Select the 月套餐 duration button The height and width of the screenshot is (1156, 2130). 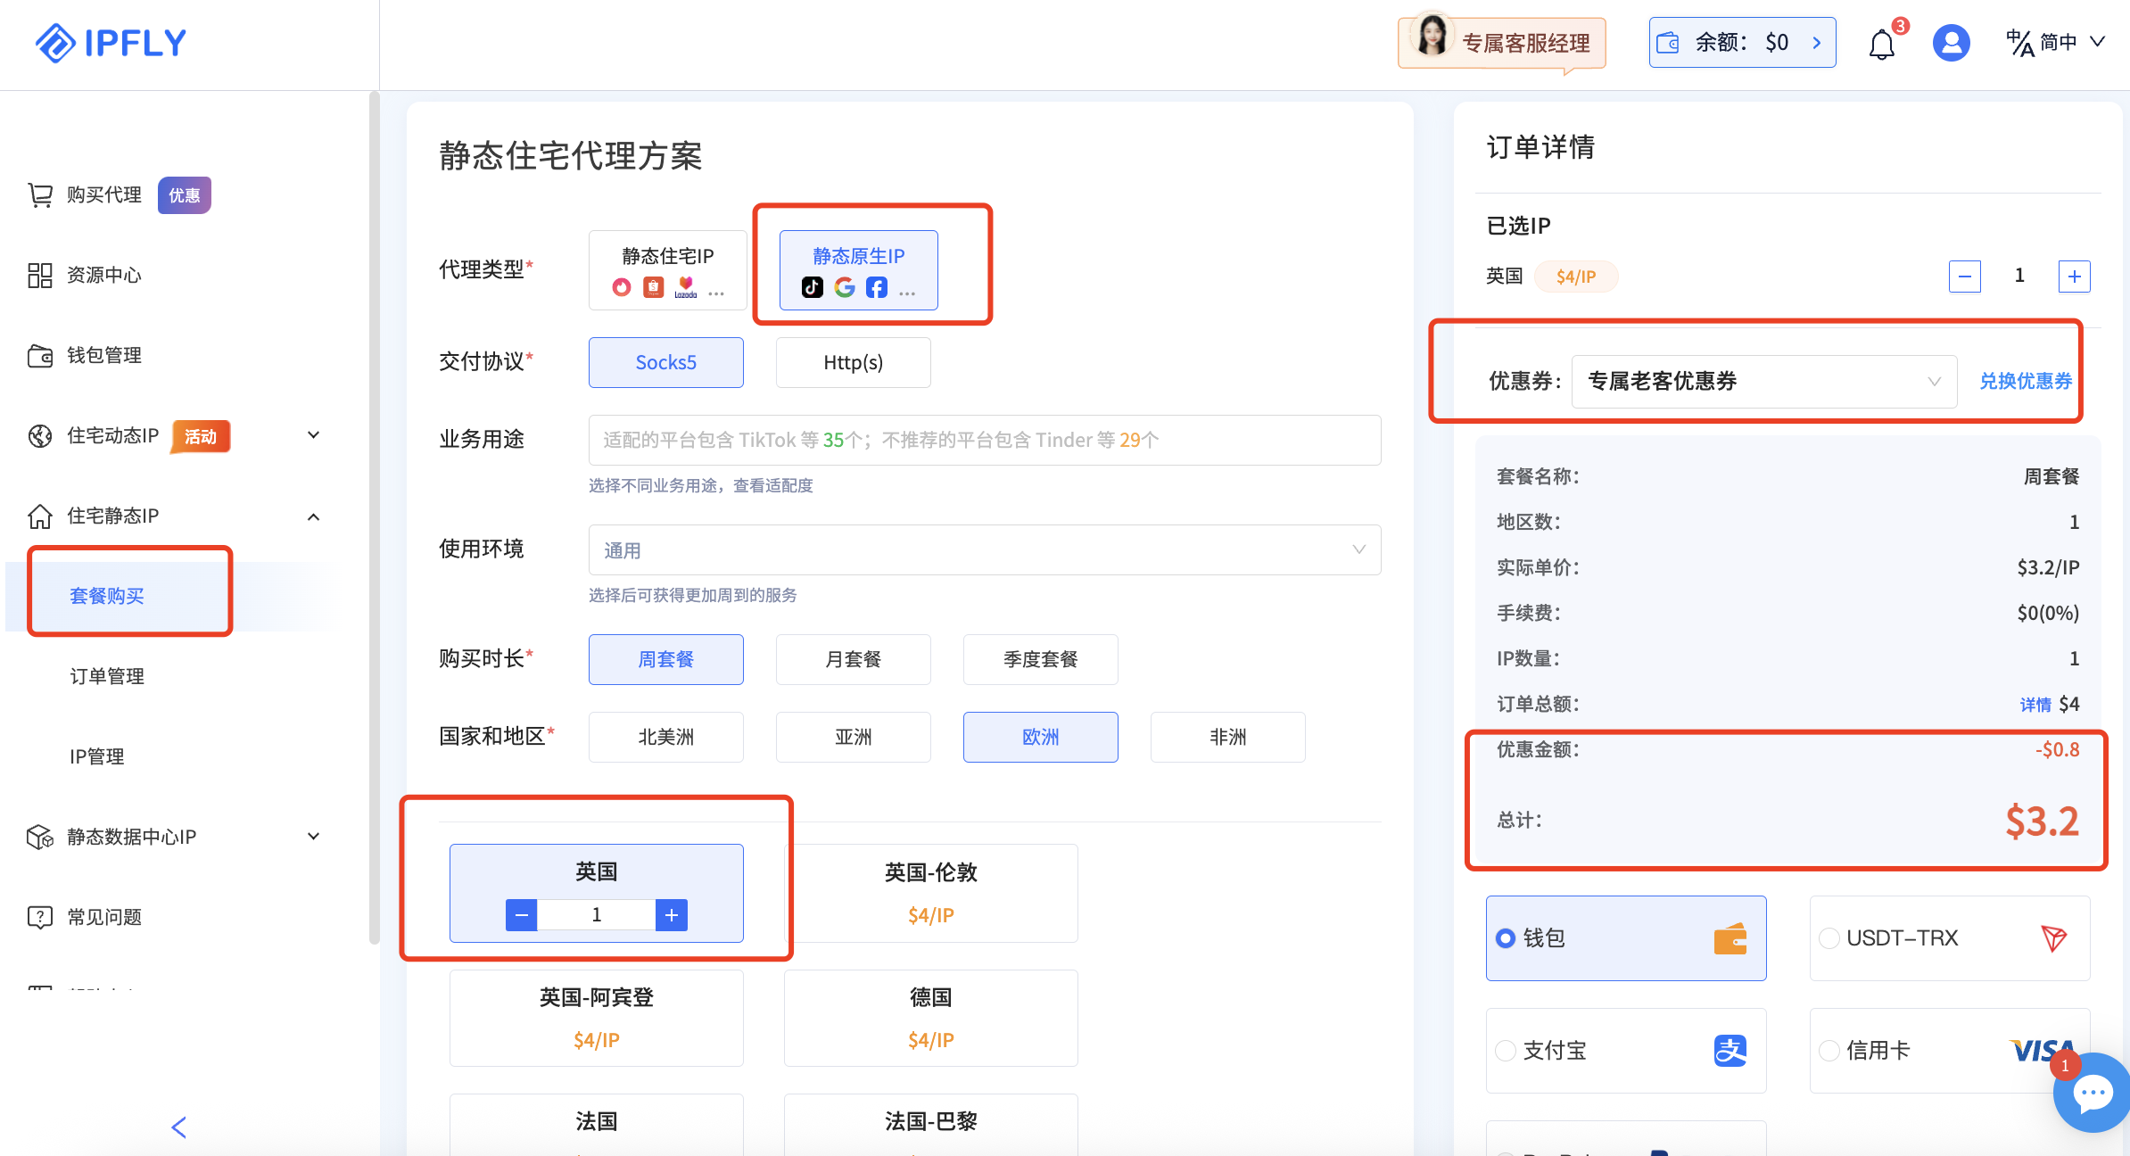click(x=853, y=660)
